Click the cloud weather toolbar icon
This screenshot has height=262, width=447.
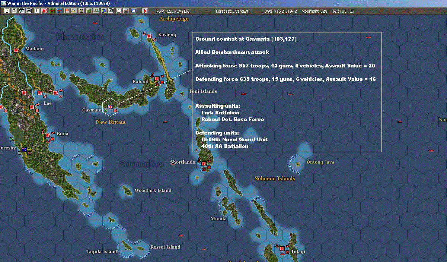pyautogui.click(x=134, y=11)
